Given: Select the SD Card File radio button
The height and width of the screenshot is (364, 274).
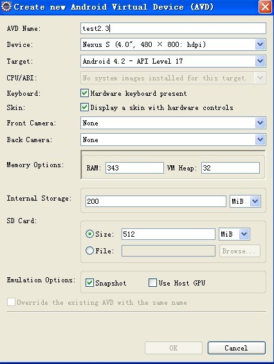Looking at the screenshot, I should [89, 251].
